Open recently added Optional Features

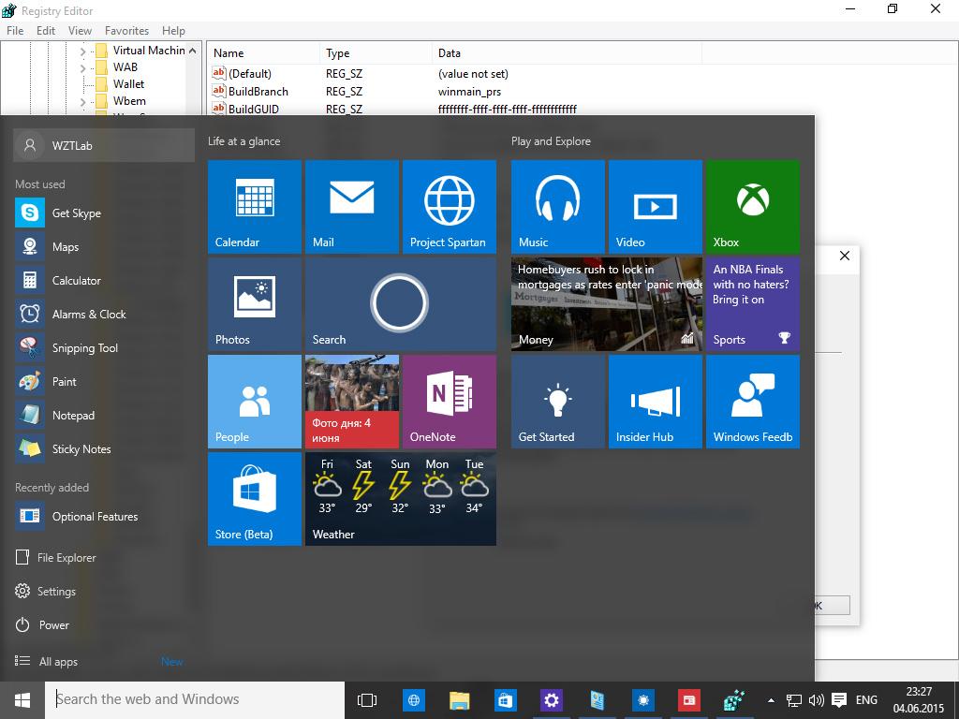tap(104, 516)
